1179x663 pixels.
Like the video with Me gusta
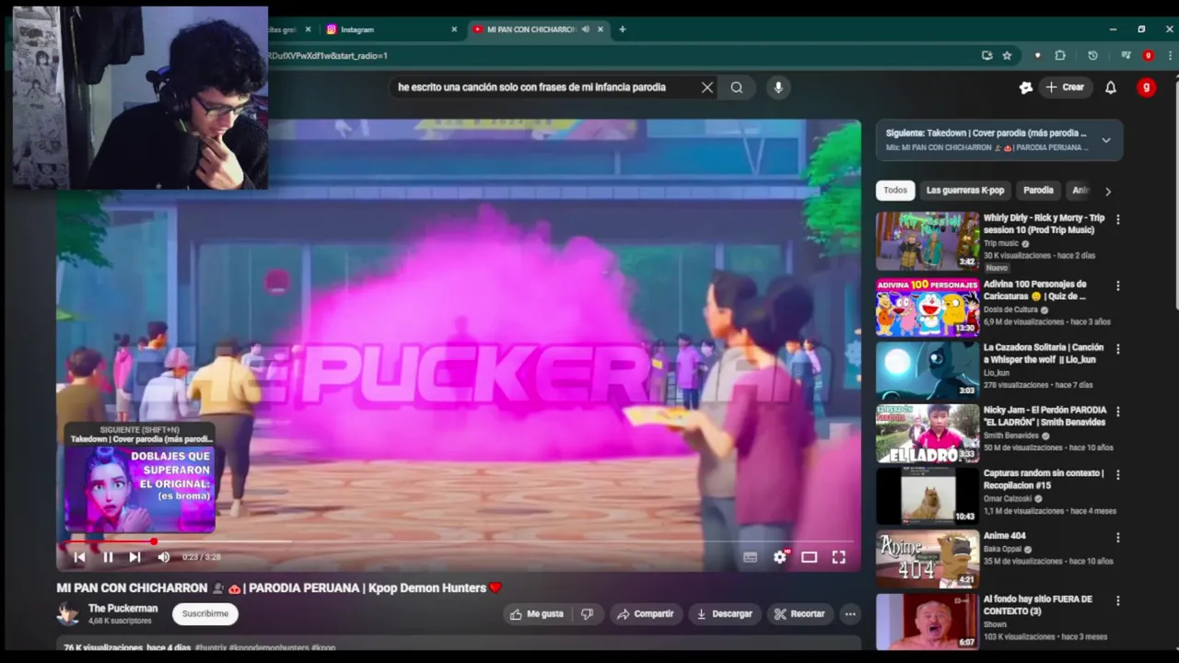(x=536, y=614)
